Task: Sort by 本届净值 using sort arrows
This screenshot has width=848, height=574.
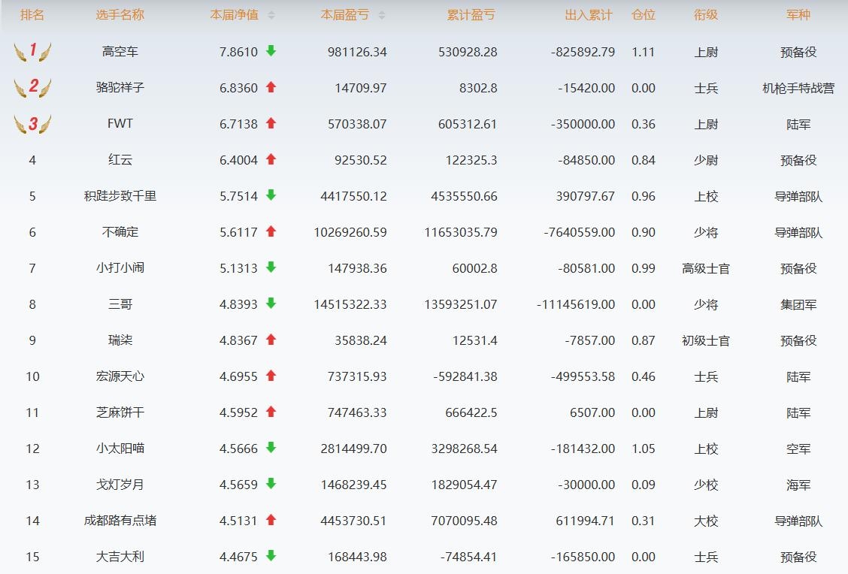Action: pyautogui.click(x=271, y=15)
